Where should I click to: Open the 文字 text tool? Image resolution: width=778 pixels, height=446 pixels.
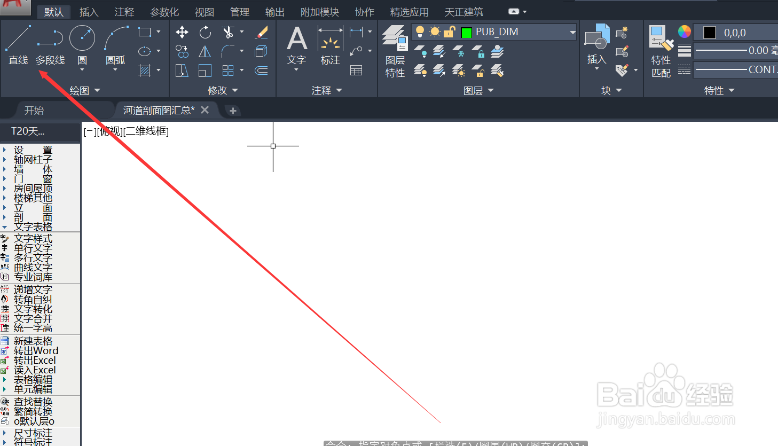[x=296, y=46]
